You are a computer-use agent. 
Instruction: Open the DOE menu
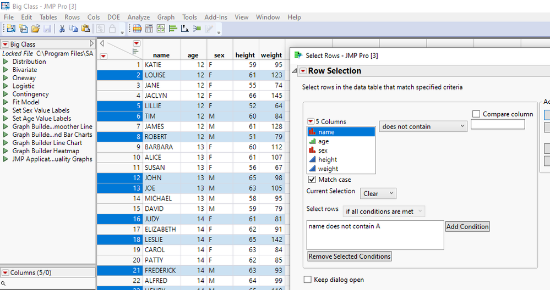(x=113, y=17)
